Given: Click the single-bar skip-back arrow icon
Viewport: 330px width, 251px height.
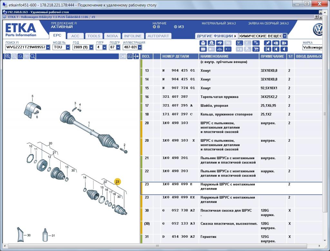Looking at the screenshot, I should [276, 49].
